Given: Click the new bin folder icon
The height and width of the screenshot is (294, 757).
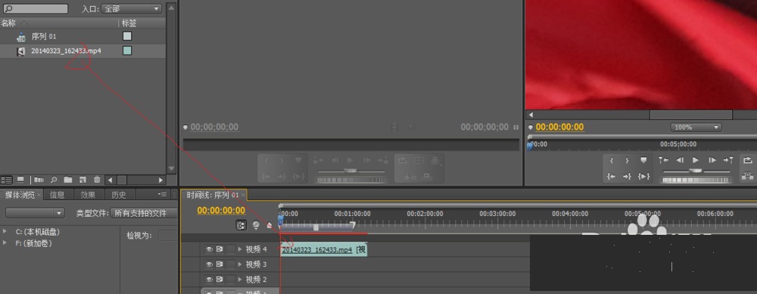Looking at the screenshot, I should point(68,180).
